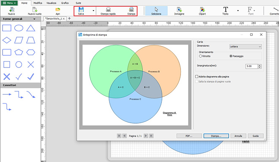
Task: Click the Guida button
Action: 255,136
